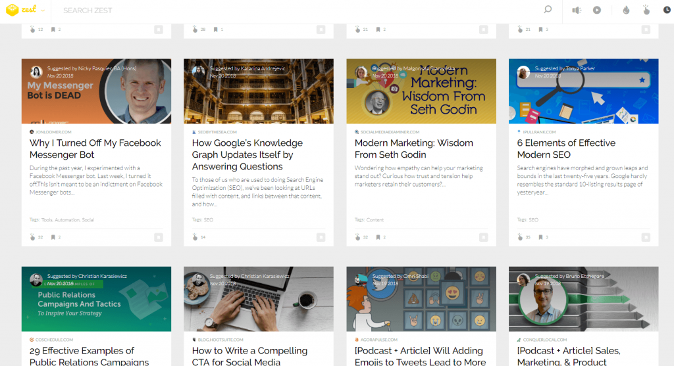Toggle save checkbox on the Seth Godin card
Viewport: 674px width, 366px height.
[484, 237]
